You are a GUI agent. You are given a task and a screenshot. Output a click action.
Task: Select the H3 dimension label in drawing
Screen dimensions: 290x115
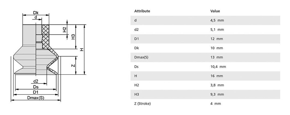click(x=73, y=37)
